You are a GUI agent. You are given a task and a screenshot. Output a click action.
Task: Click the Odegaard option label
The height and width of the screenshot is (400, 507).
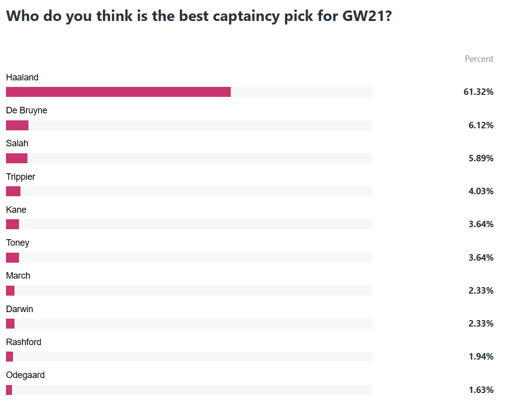click(25, 375)
